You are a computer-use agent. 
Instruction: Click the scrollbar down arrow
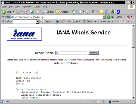[133, 97]
